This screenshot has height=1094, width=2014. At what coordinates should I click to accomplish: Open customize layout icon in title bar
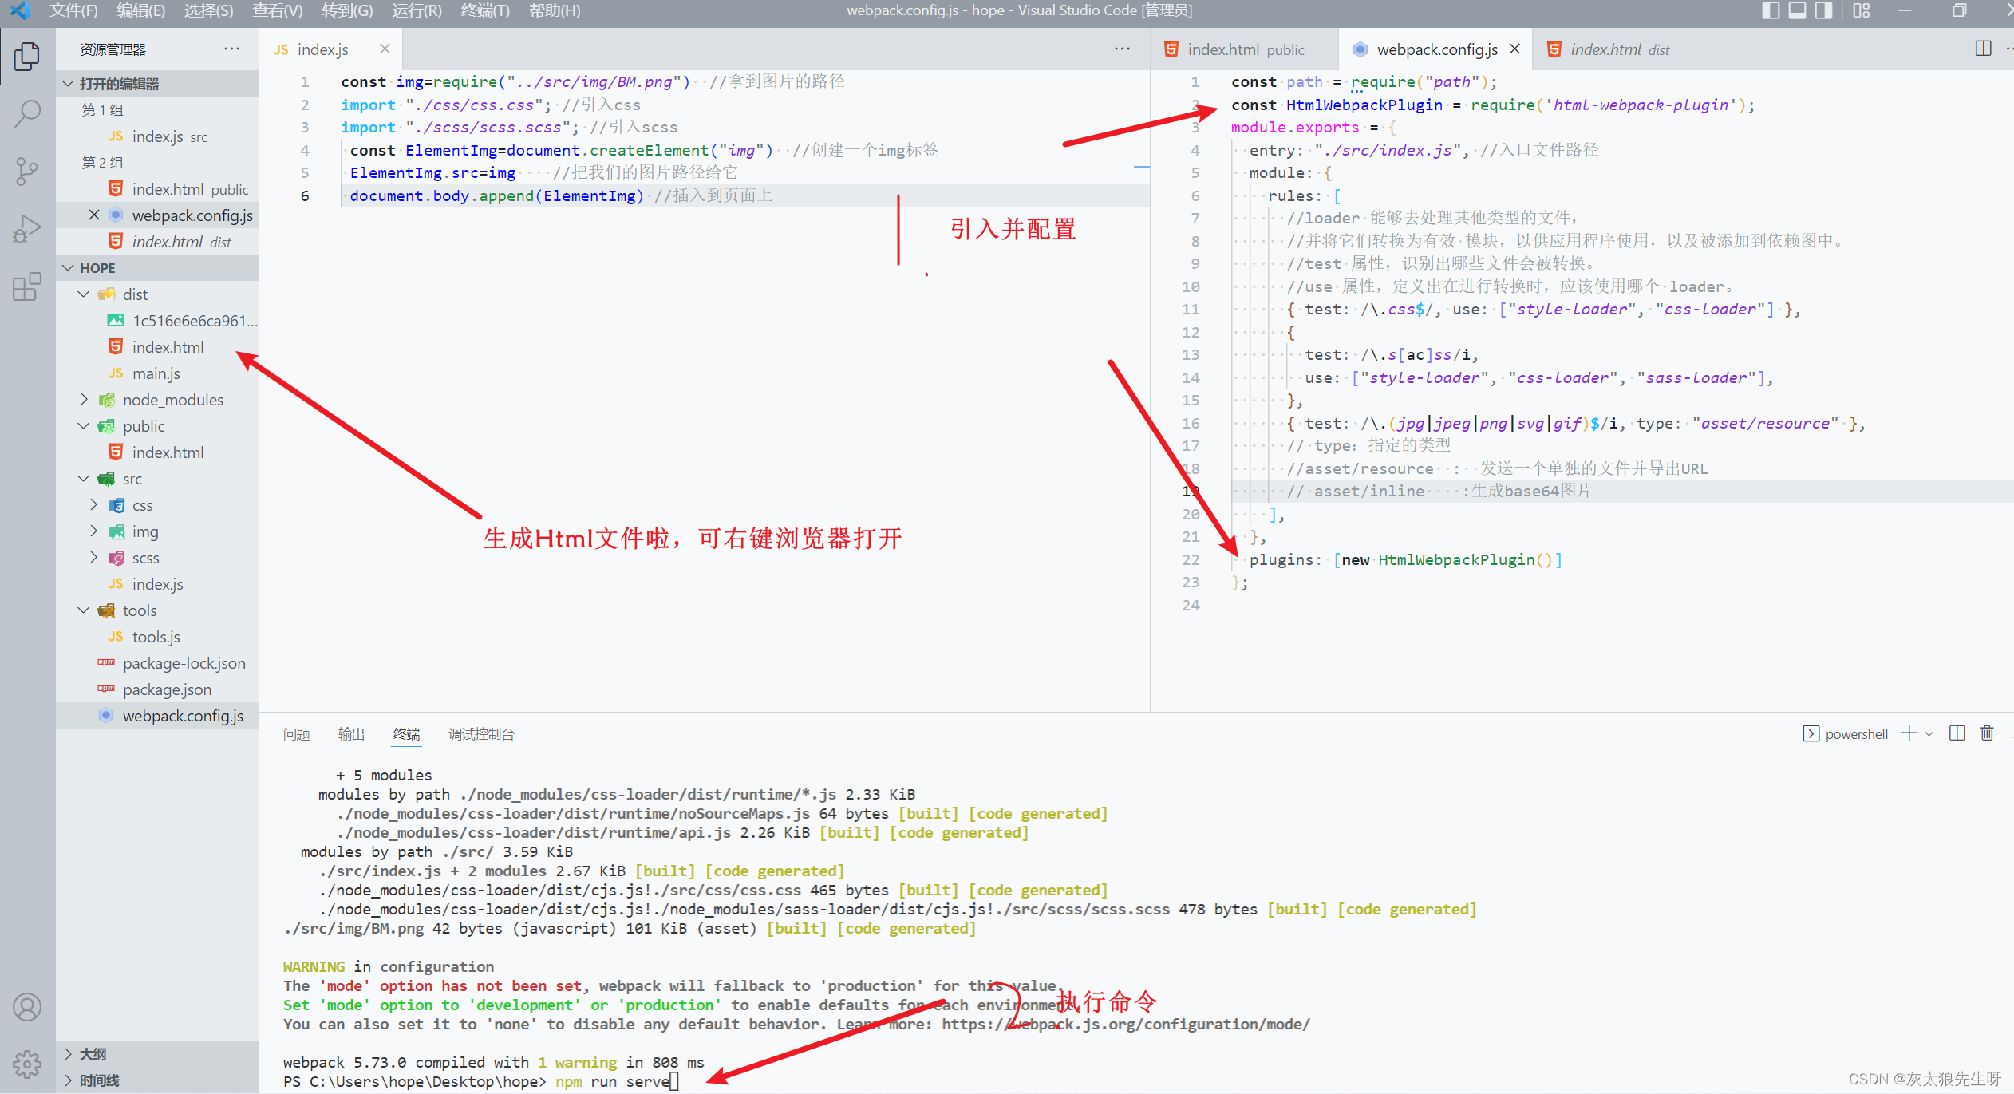tap(1861, 10)
